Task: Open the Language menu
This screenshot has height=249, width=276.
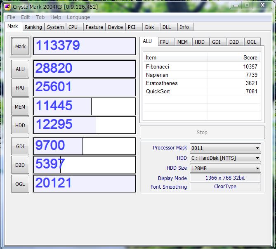Action: click(78, 17)
